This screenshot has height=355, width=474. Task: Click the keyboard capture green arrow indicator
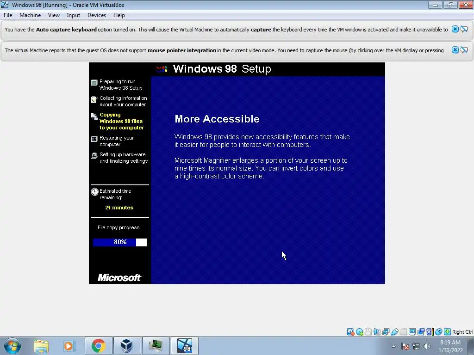(448, 332)
